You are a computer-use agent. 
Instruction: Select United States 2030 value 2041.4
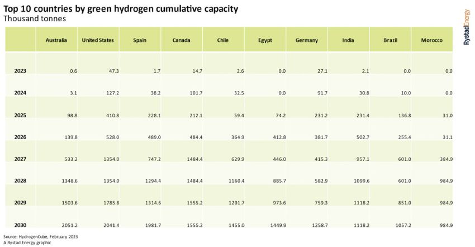111,225
